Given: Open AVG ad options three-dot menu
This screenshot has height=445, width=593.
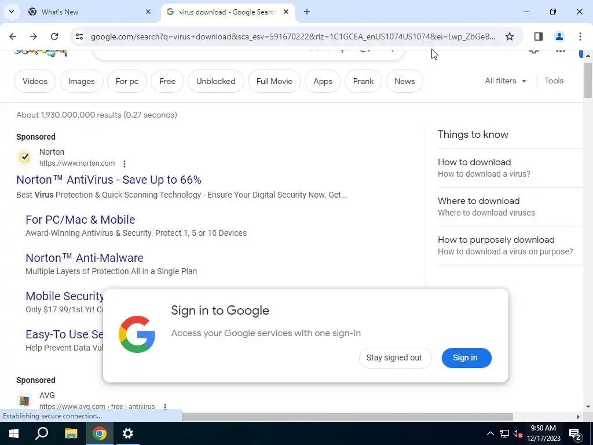Looking at the screenshot, I should click(165, 406).
